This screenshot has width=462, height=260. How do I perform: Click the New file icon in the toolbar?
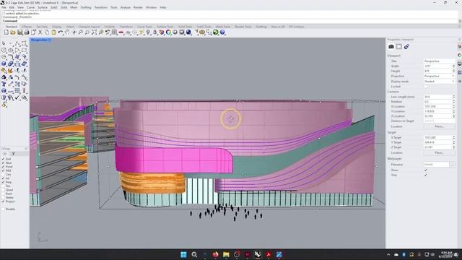point(6,32)
